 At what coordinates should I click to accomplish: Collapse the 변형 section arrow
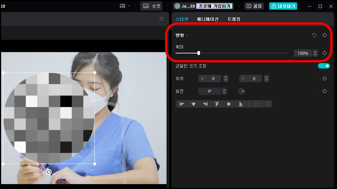pos(187,35)
